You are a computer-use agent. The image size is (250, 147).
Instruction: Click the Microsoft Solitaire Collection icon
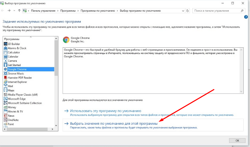point(5,103)
